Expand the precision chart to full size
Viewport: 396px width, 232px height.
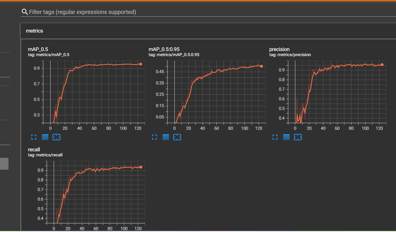click(275, 137)
